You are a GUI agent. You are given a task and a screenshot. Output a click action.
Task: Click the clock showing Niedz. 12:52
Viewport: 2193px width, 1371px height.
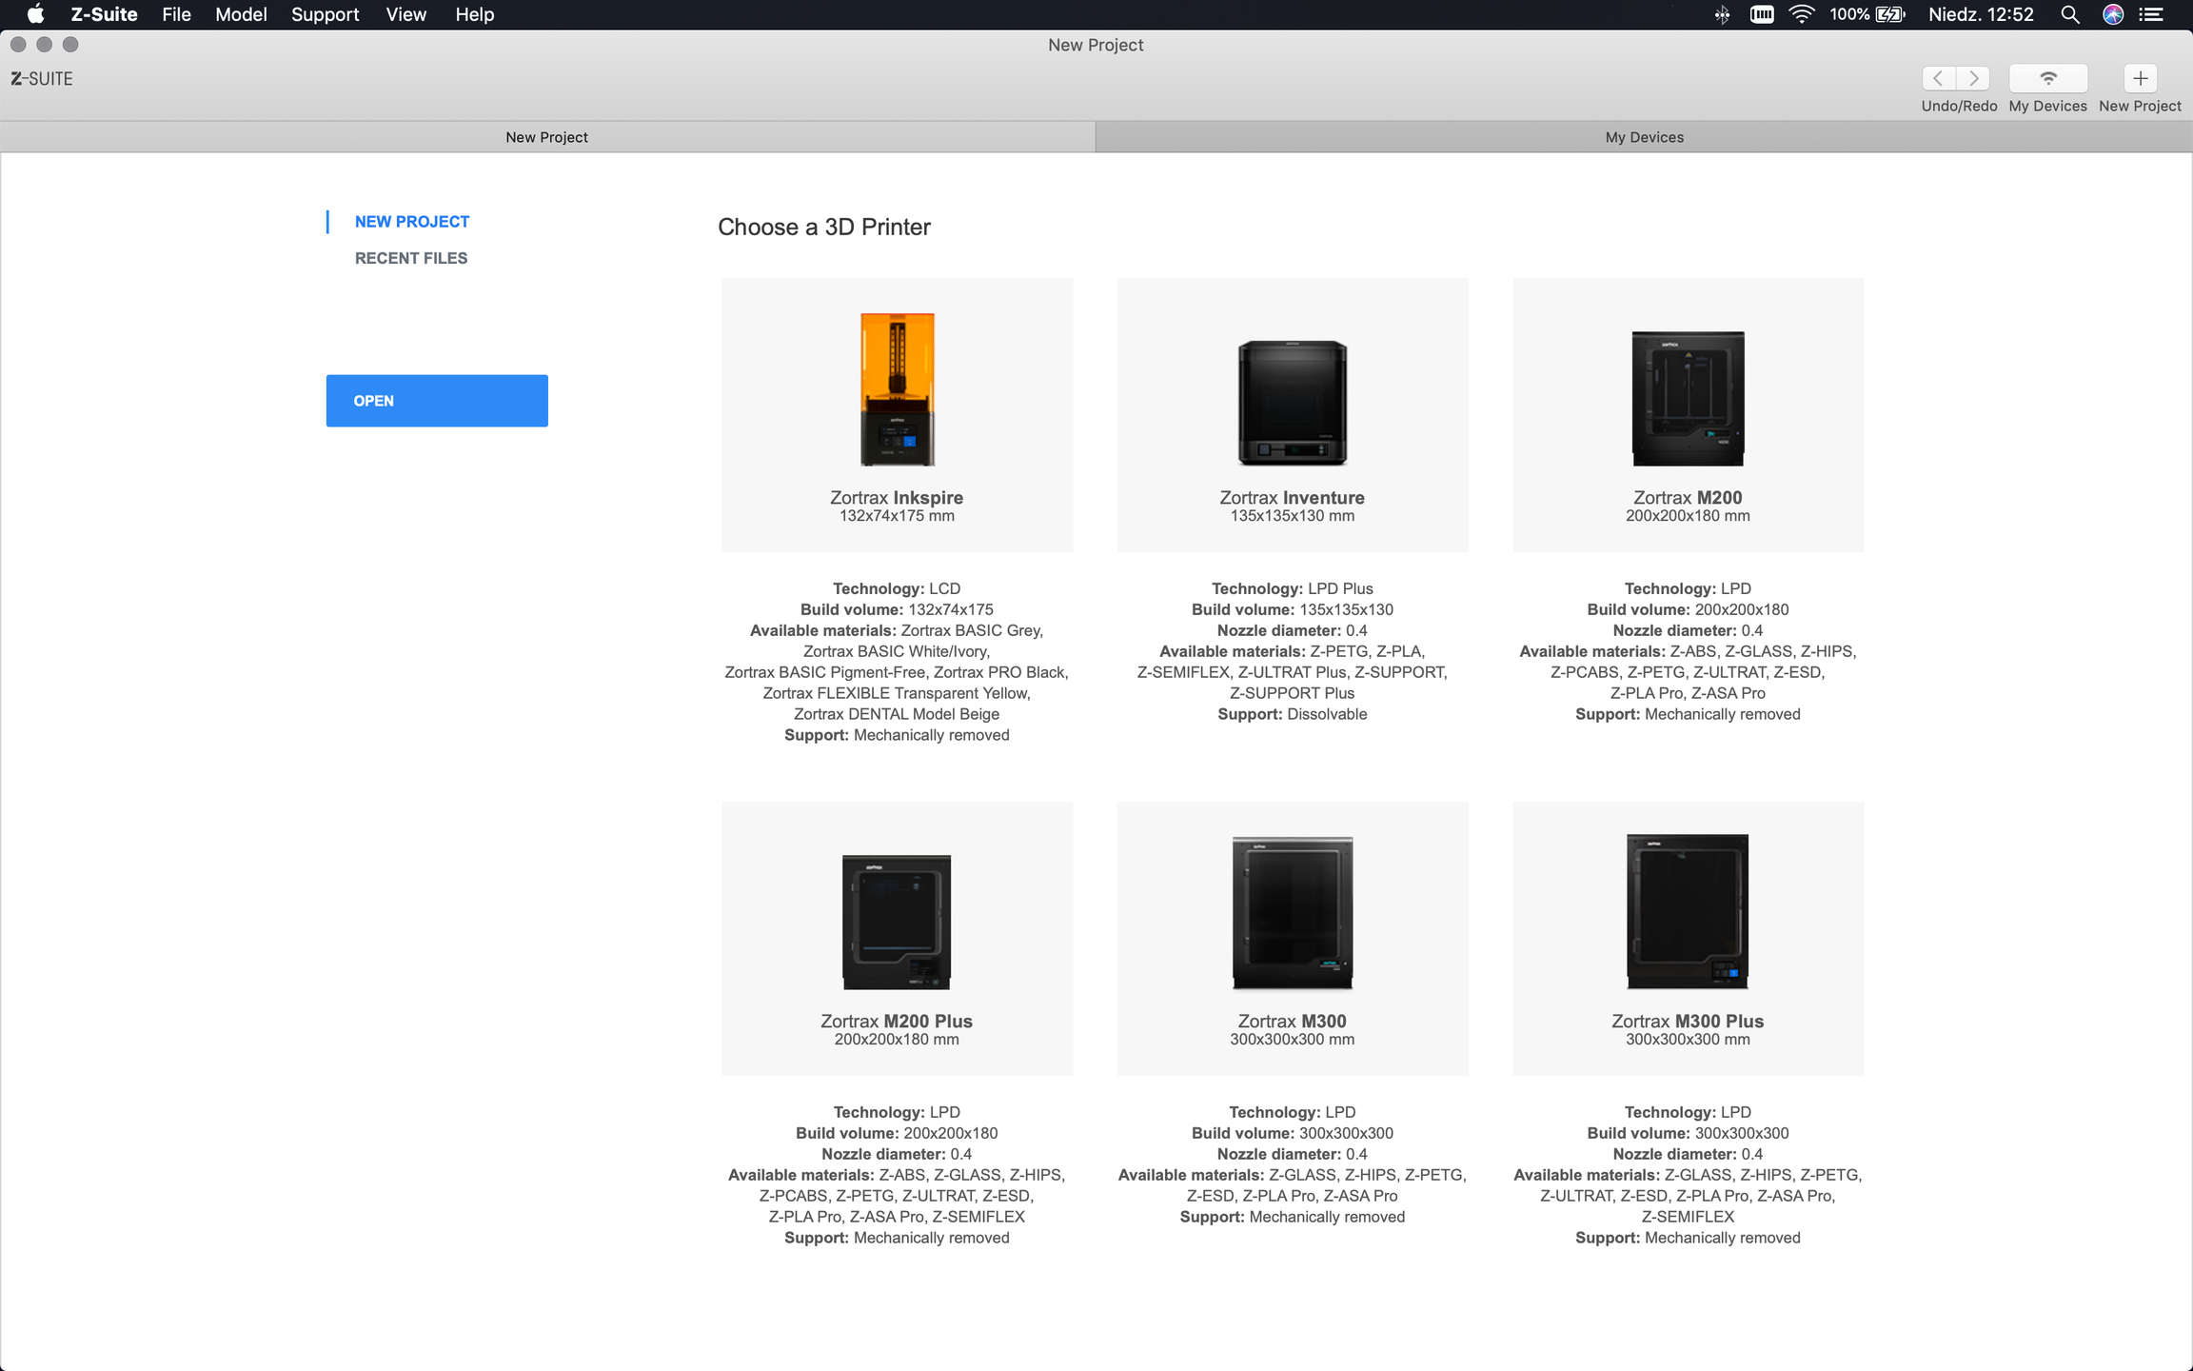pos(1981,14)
